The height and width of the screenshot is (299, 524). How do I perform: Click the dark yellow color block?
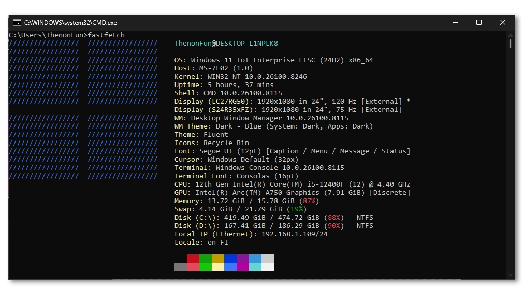(217, 259)
